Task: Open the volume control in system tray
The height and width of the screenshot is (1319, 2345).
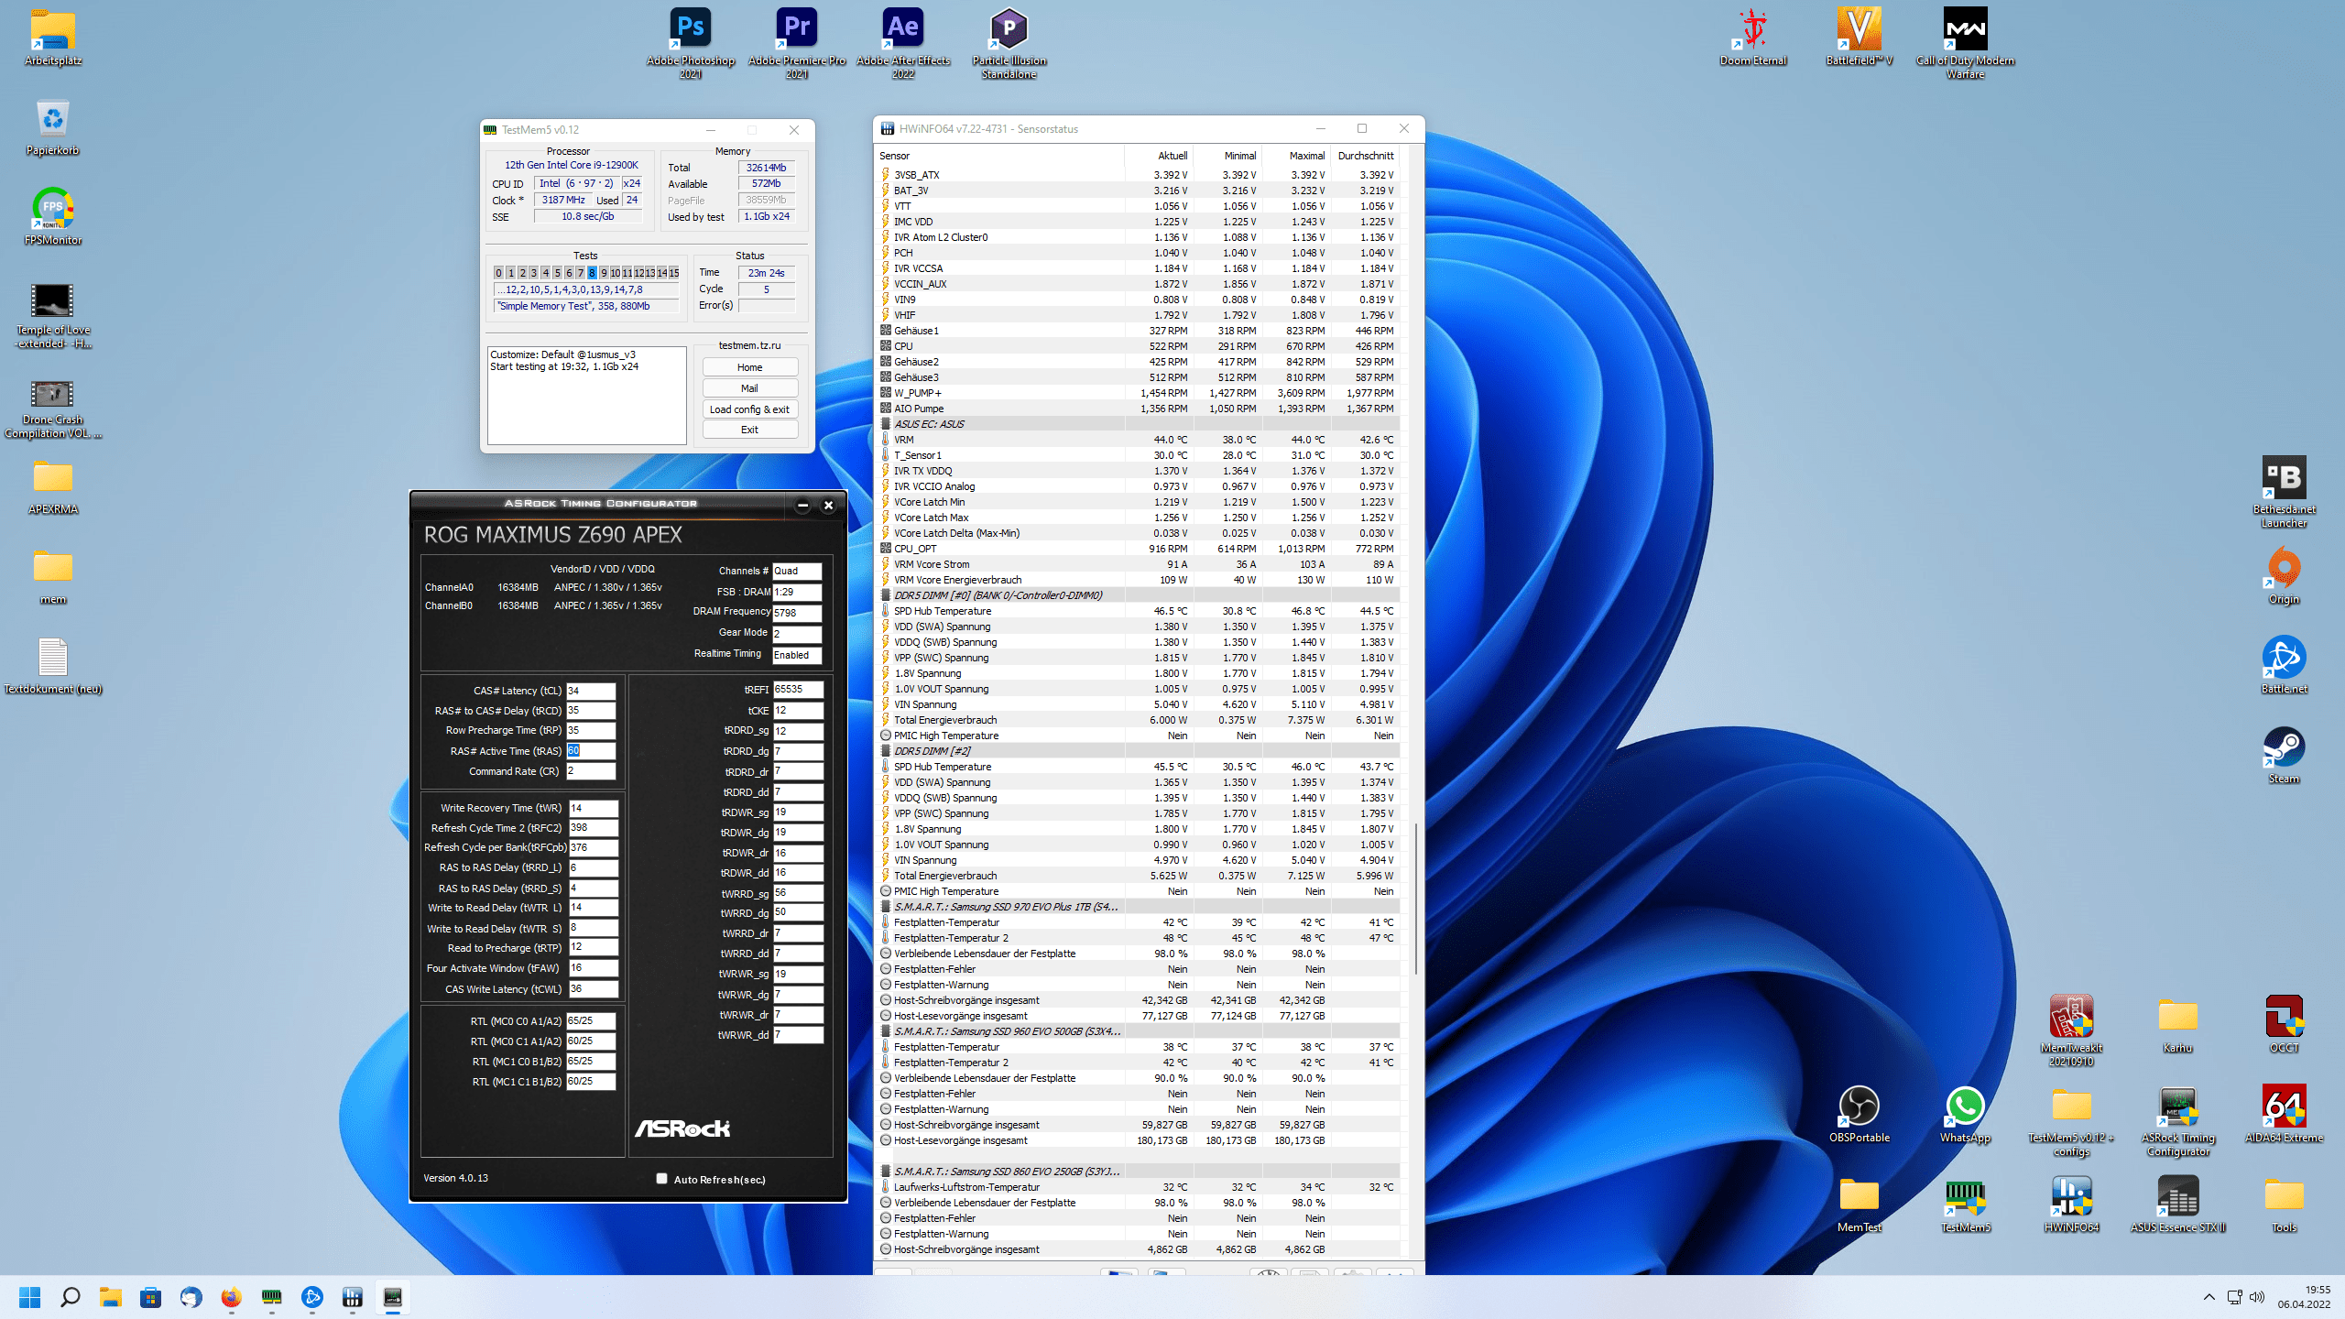Action: (2256, 1297)
